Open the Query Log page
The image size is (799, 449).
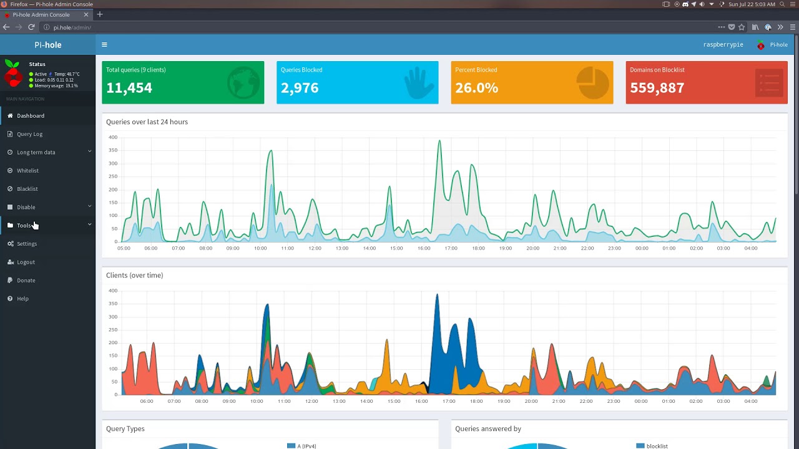pos(29,134)
